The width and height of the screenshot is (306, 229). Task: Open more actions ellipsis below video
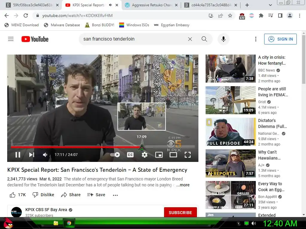click(115, 195)
